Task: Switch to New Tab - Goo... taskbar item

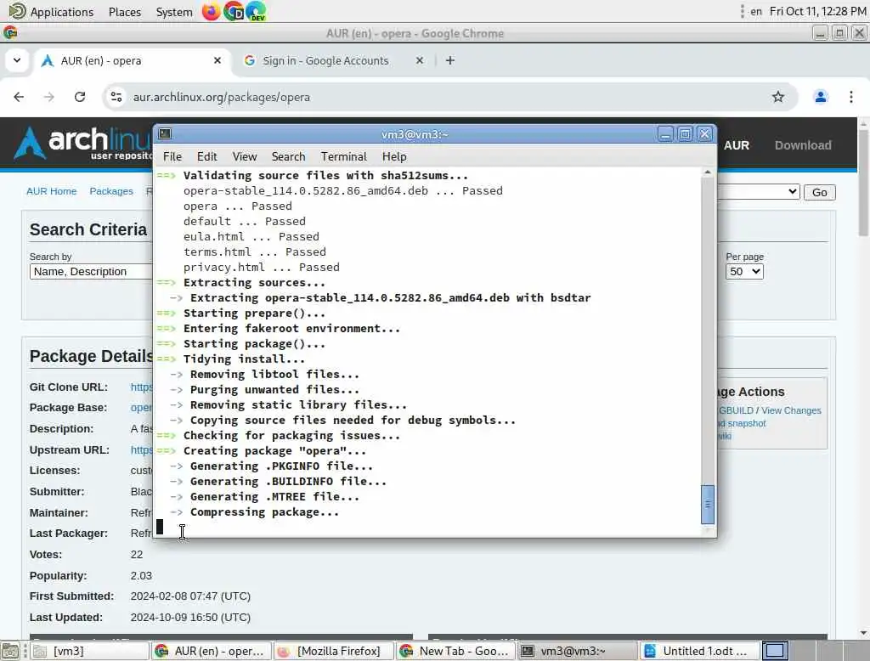Action: (456, 651)
